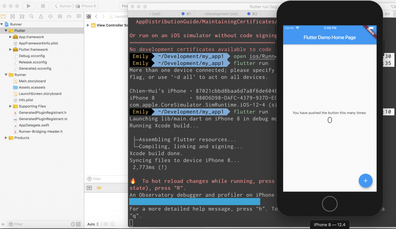
Task: Expand Flutter.framework disclosure triangle
Action: click(10, 50)
